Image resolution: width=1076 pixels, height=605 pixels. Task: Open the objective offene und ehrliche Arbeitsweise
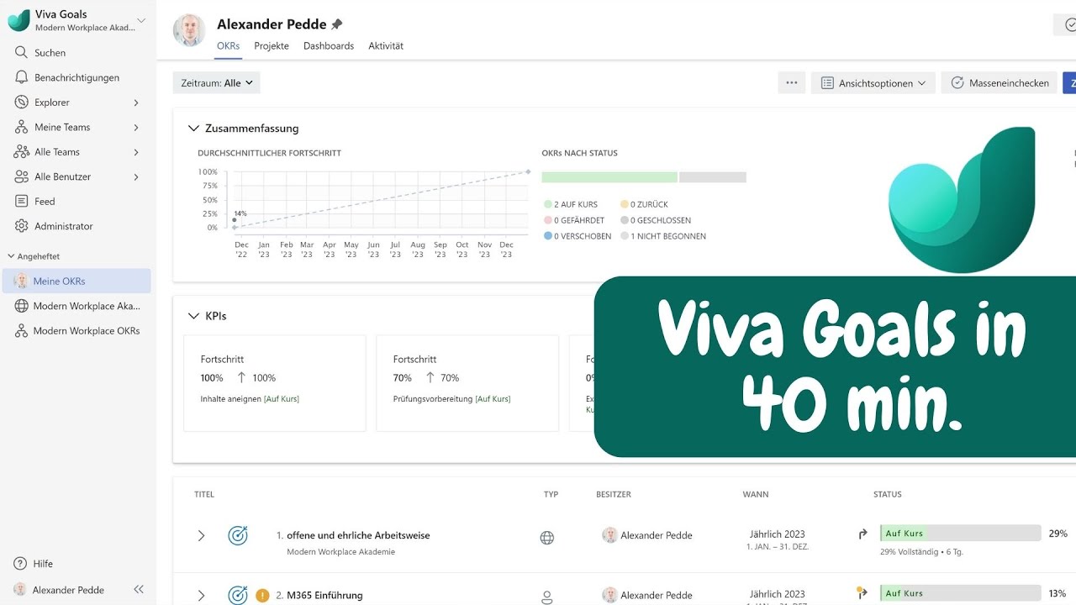[358, 535]
